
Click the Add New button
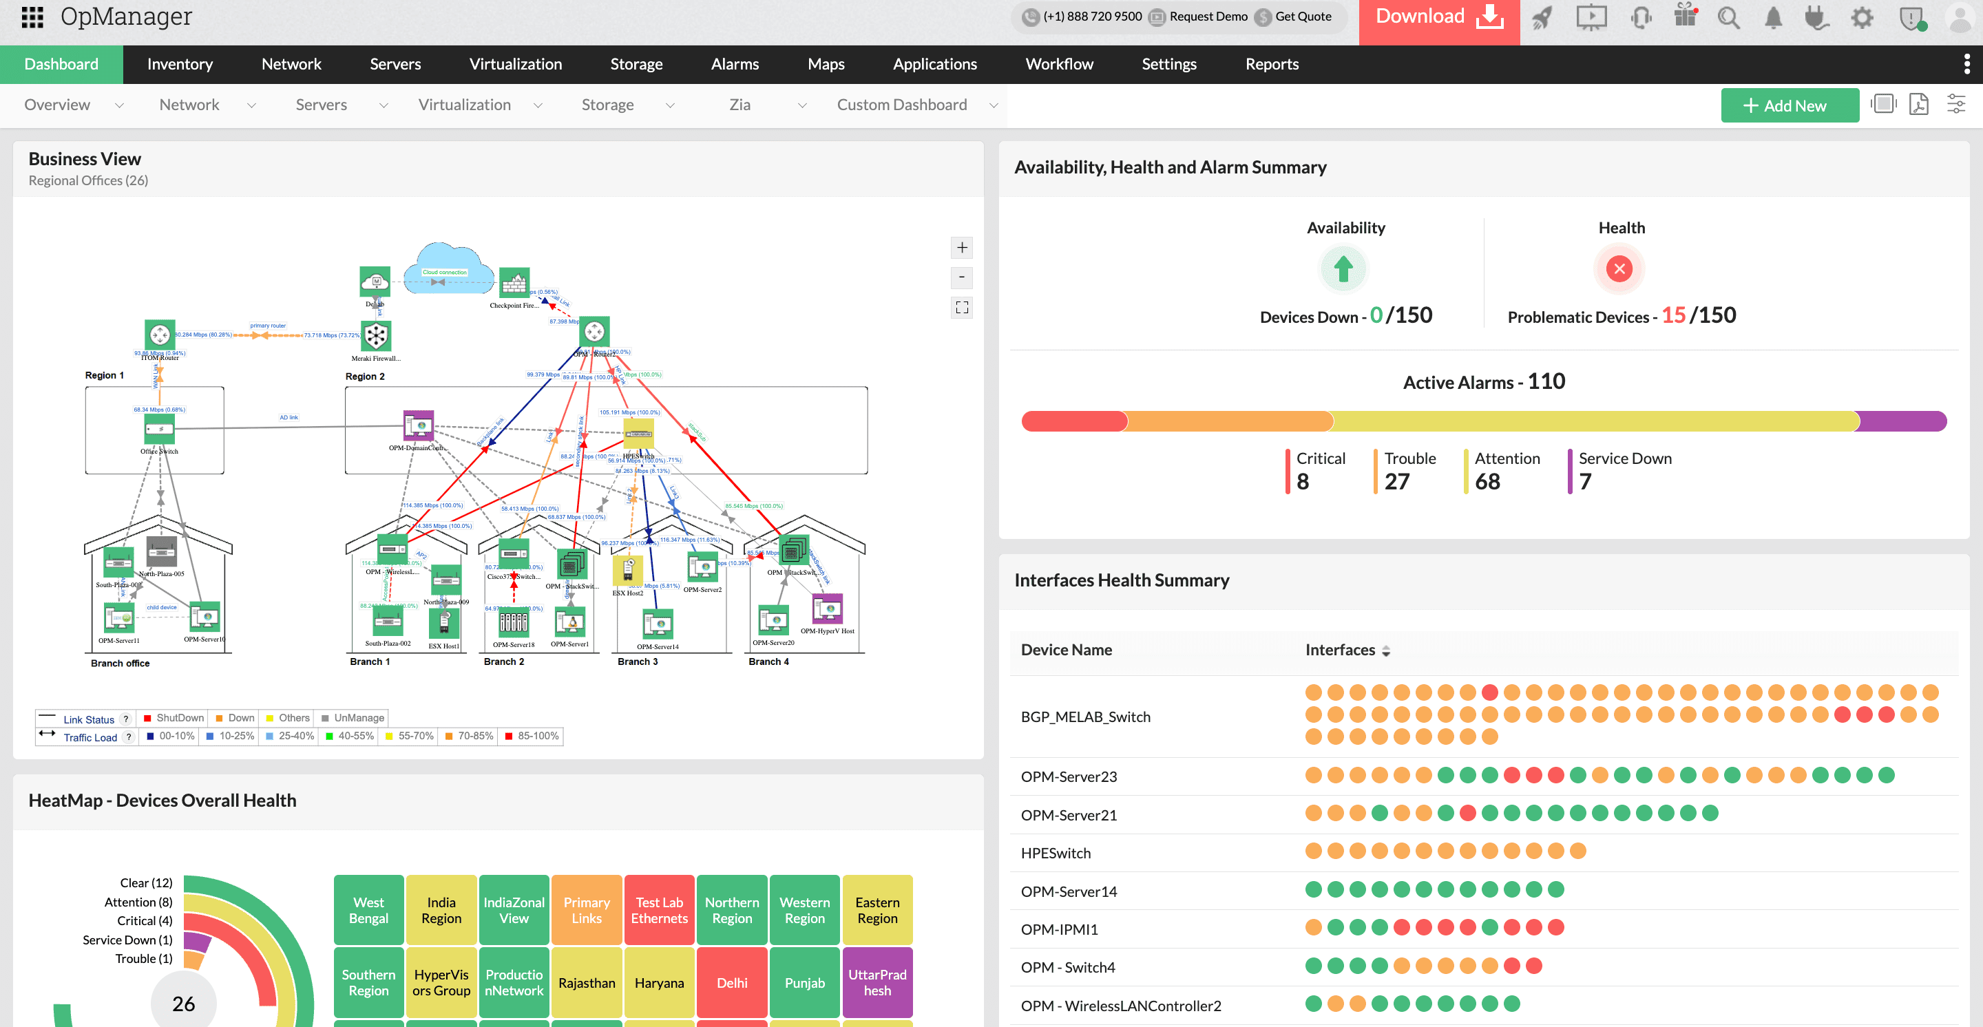pos(1790,105)
